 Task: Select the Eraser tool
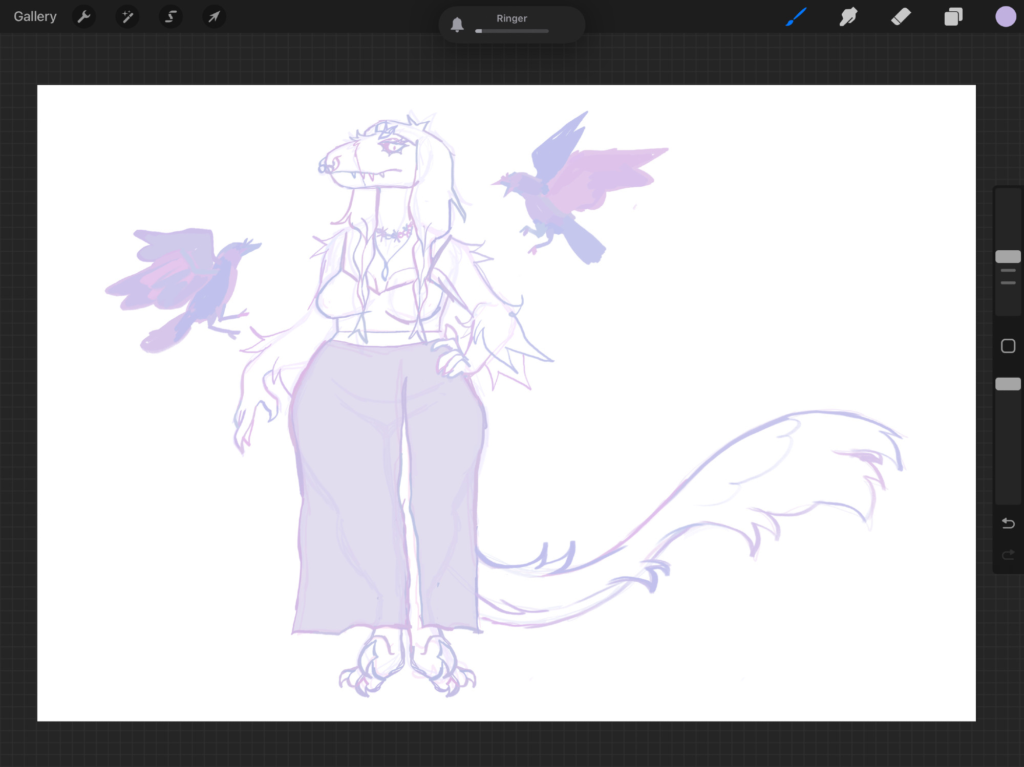901,17
